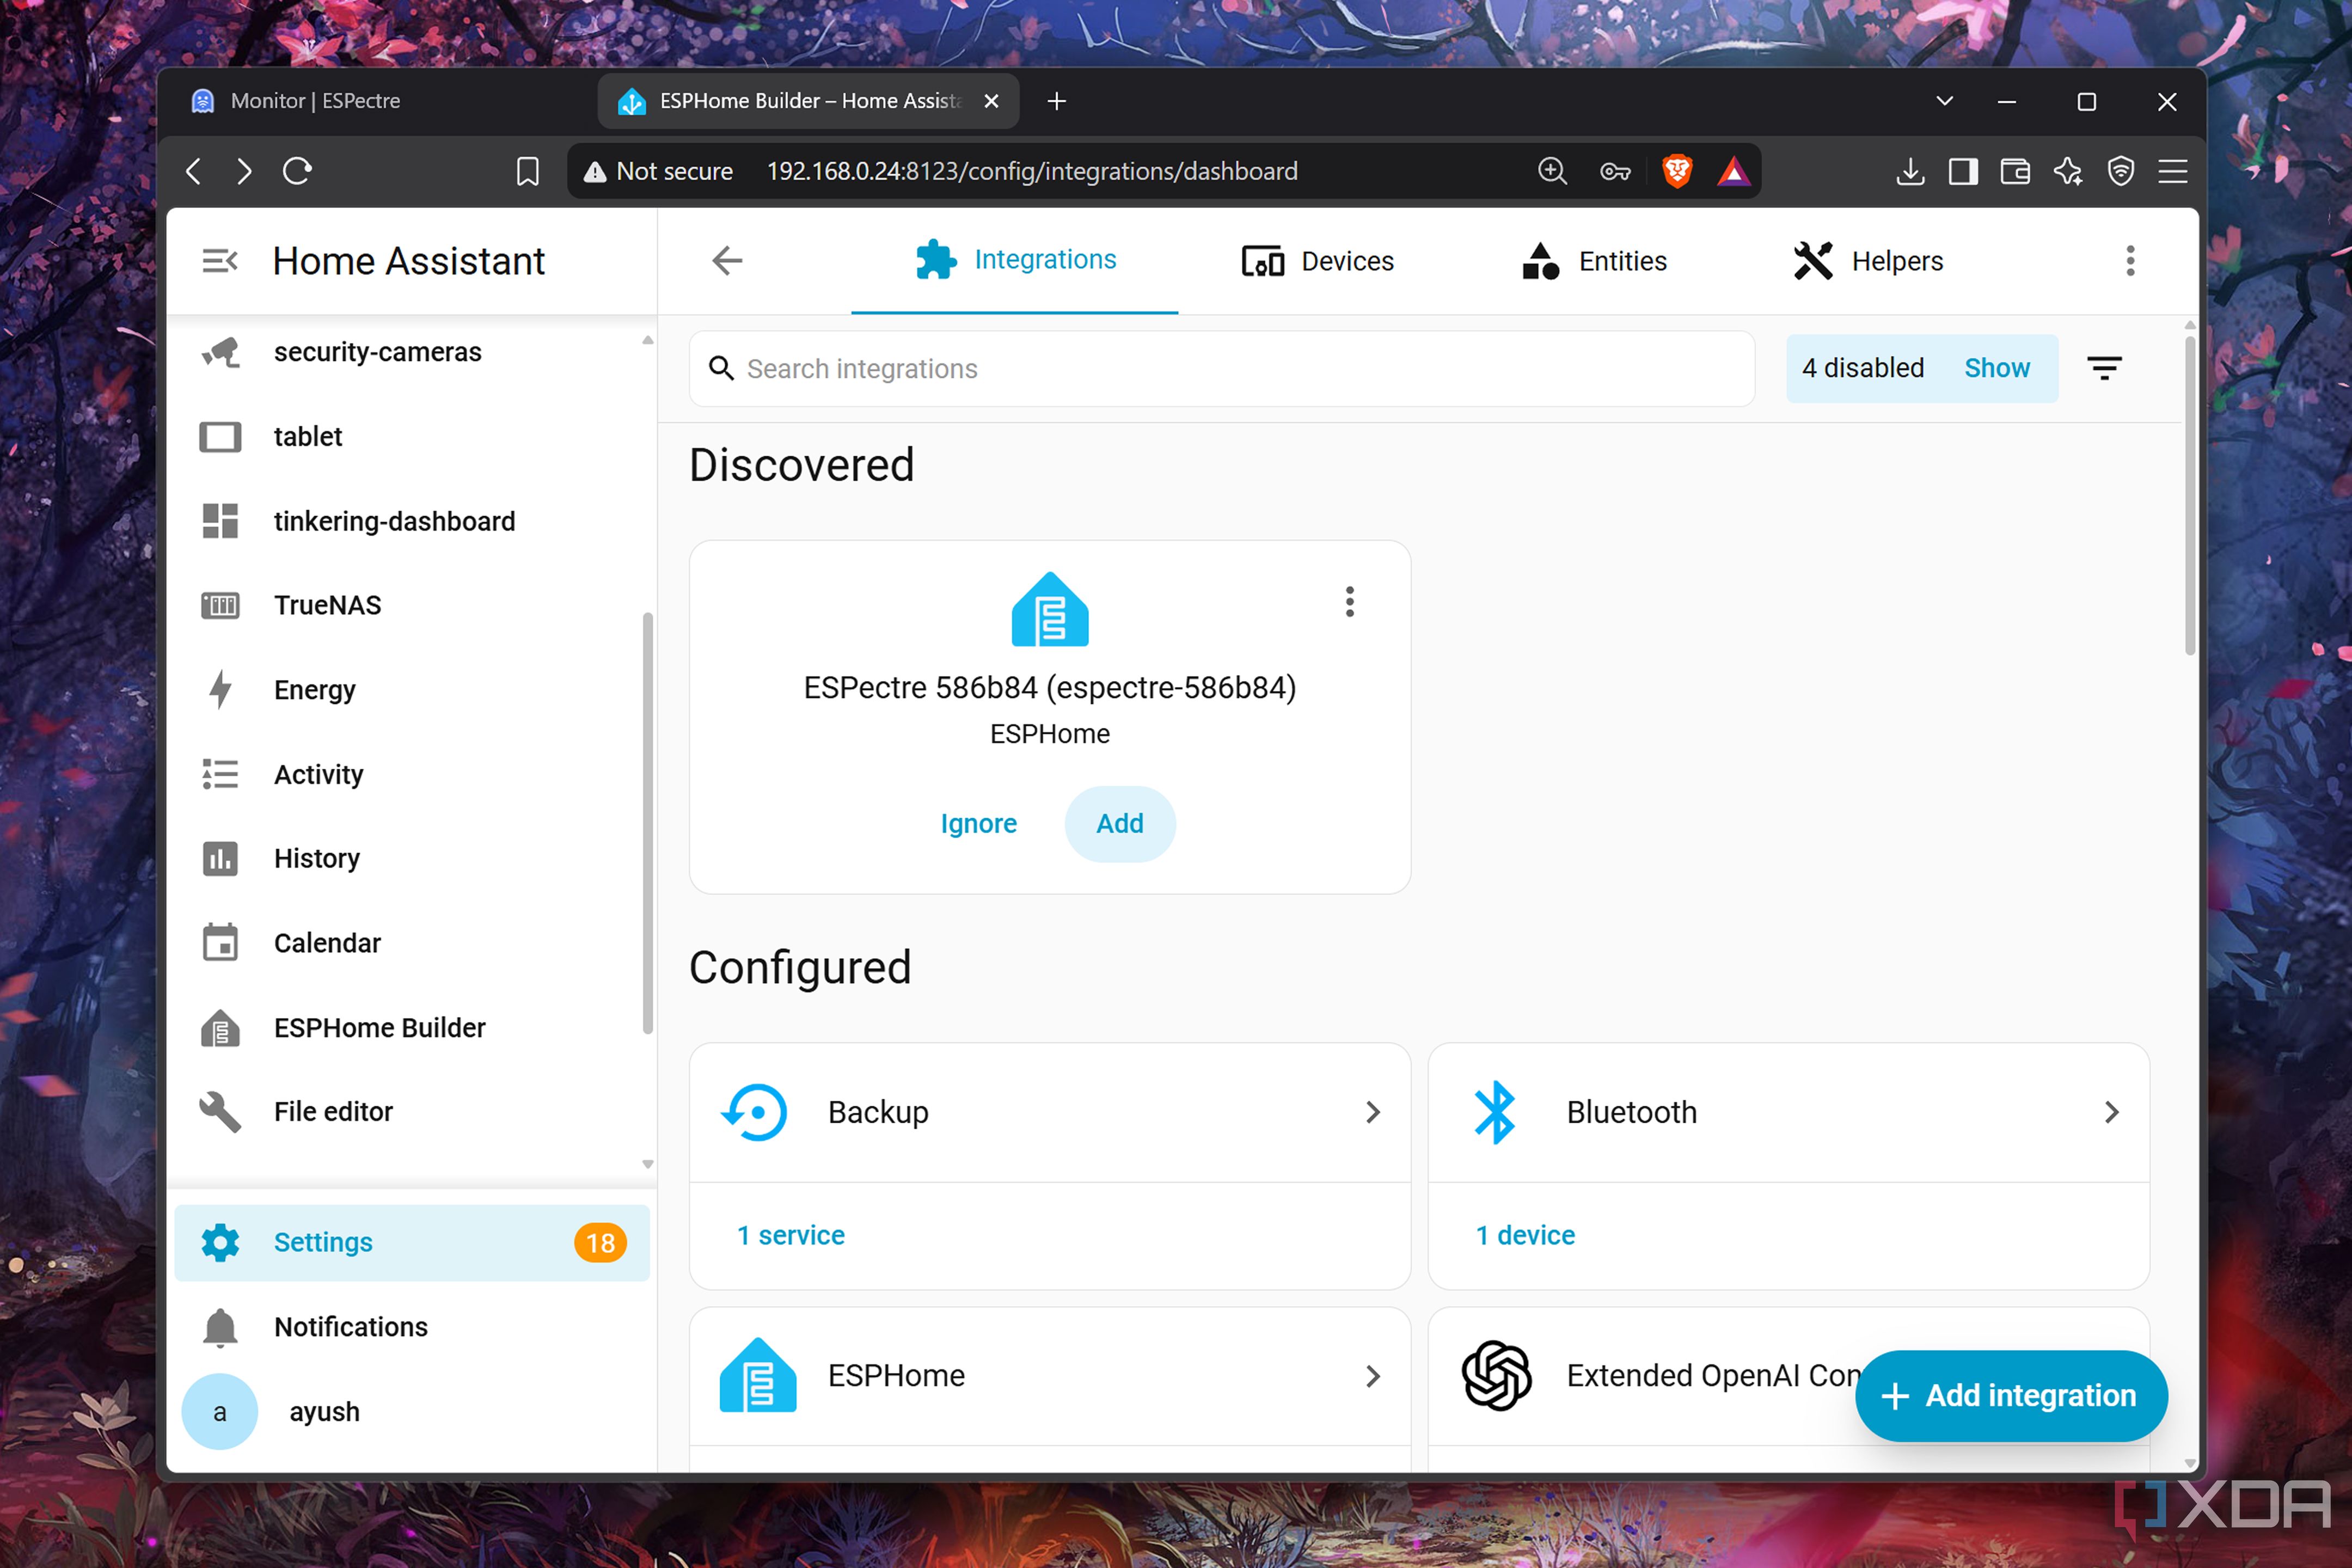The height and width of the screenshot is (1568, 2352).
Task: Open Brave Shields lion icon
Action: [1677, 171]
